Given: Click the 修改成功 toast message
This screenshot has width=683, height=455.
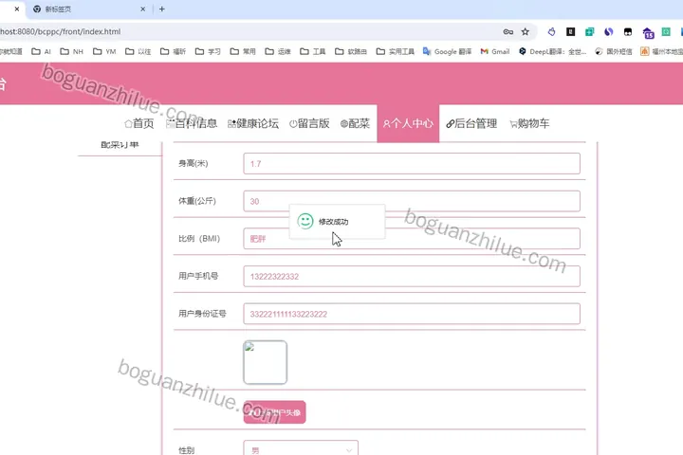Looking at the screenshot, I should pyautogui.click(x=337, y=222).
